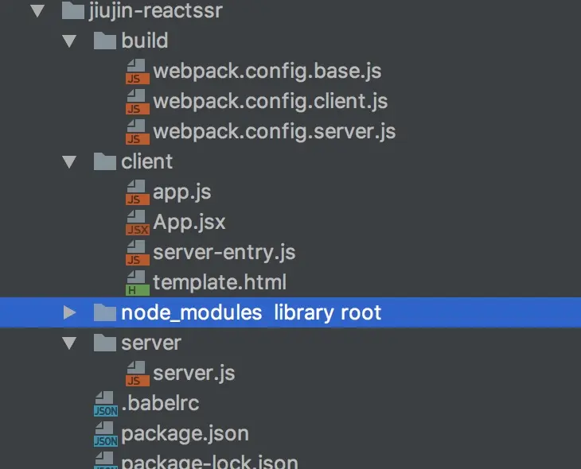Screen dimensions: 581x469
Task: Collapse the build folder arrow
Action: (x=69, y=41)
